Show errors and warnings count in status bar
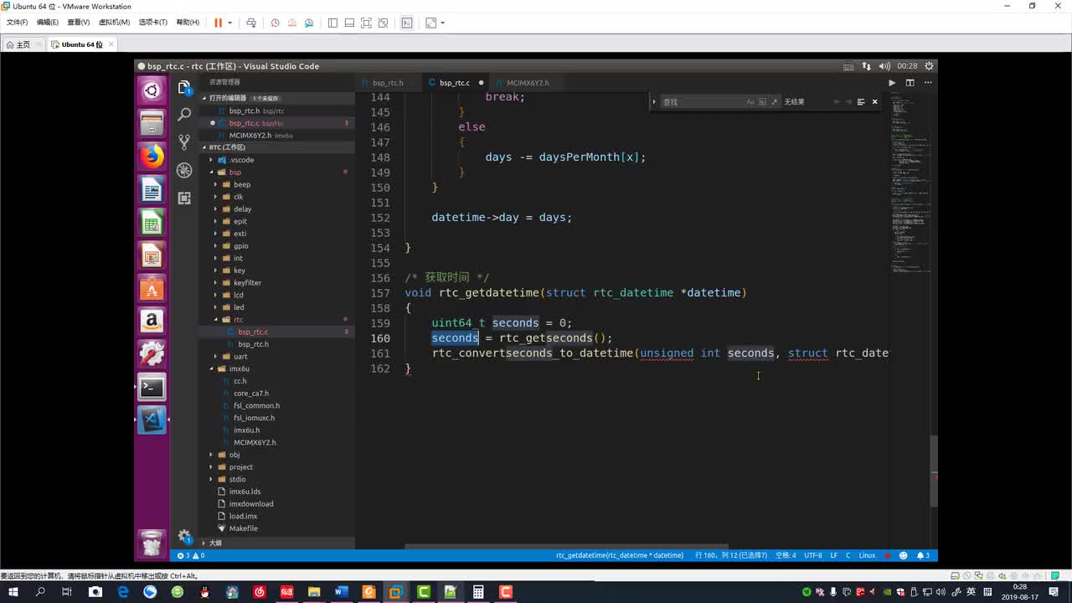The height and width of the screenshot is (603, 1072). click(191, 555)
